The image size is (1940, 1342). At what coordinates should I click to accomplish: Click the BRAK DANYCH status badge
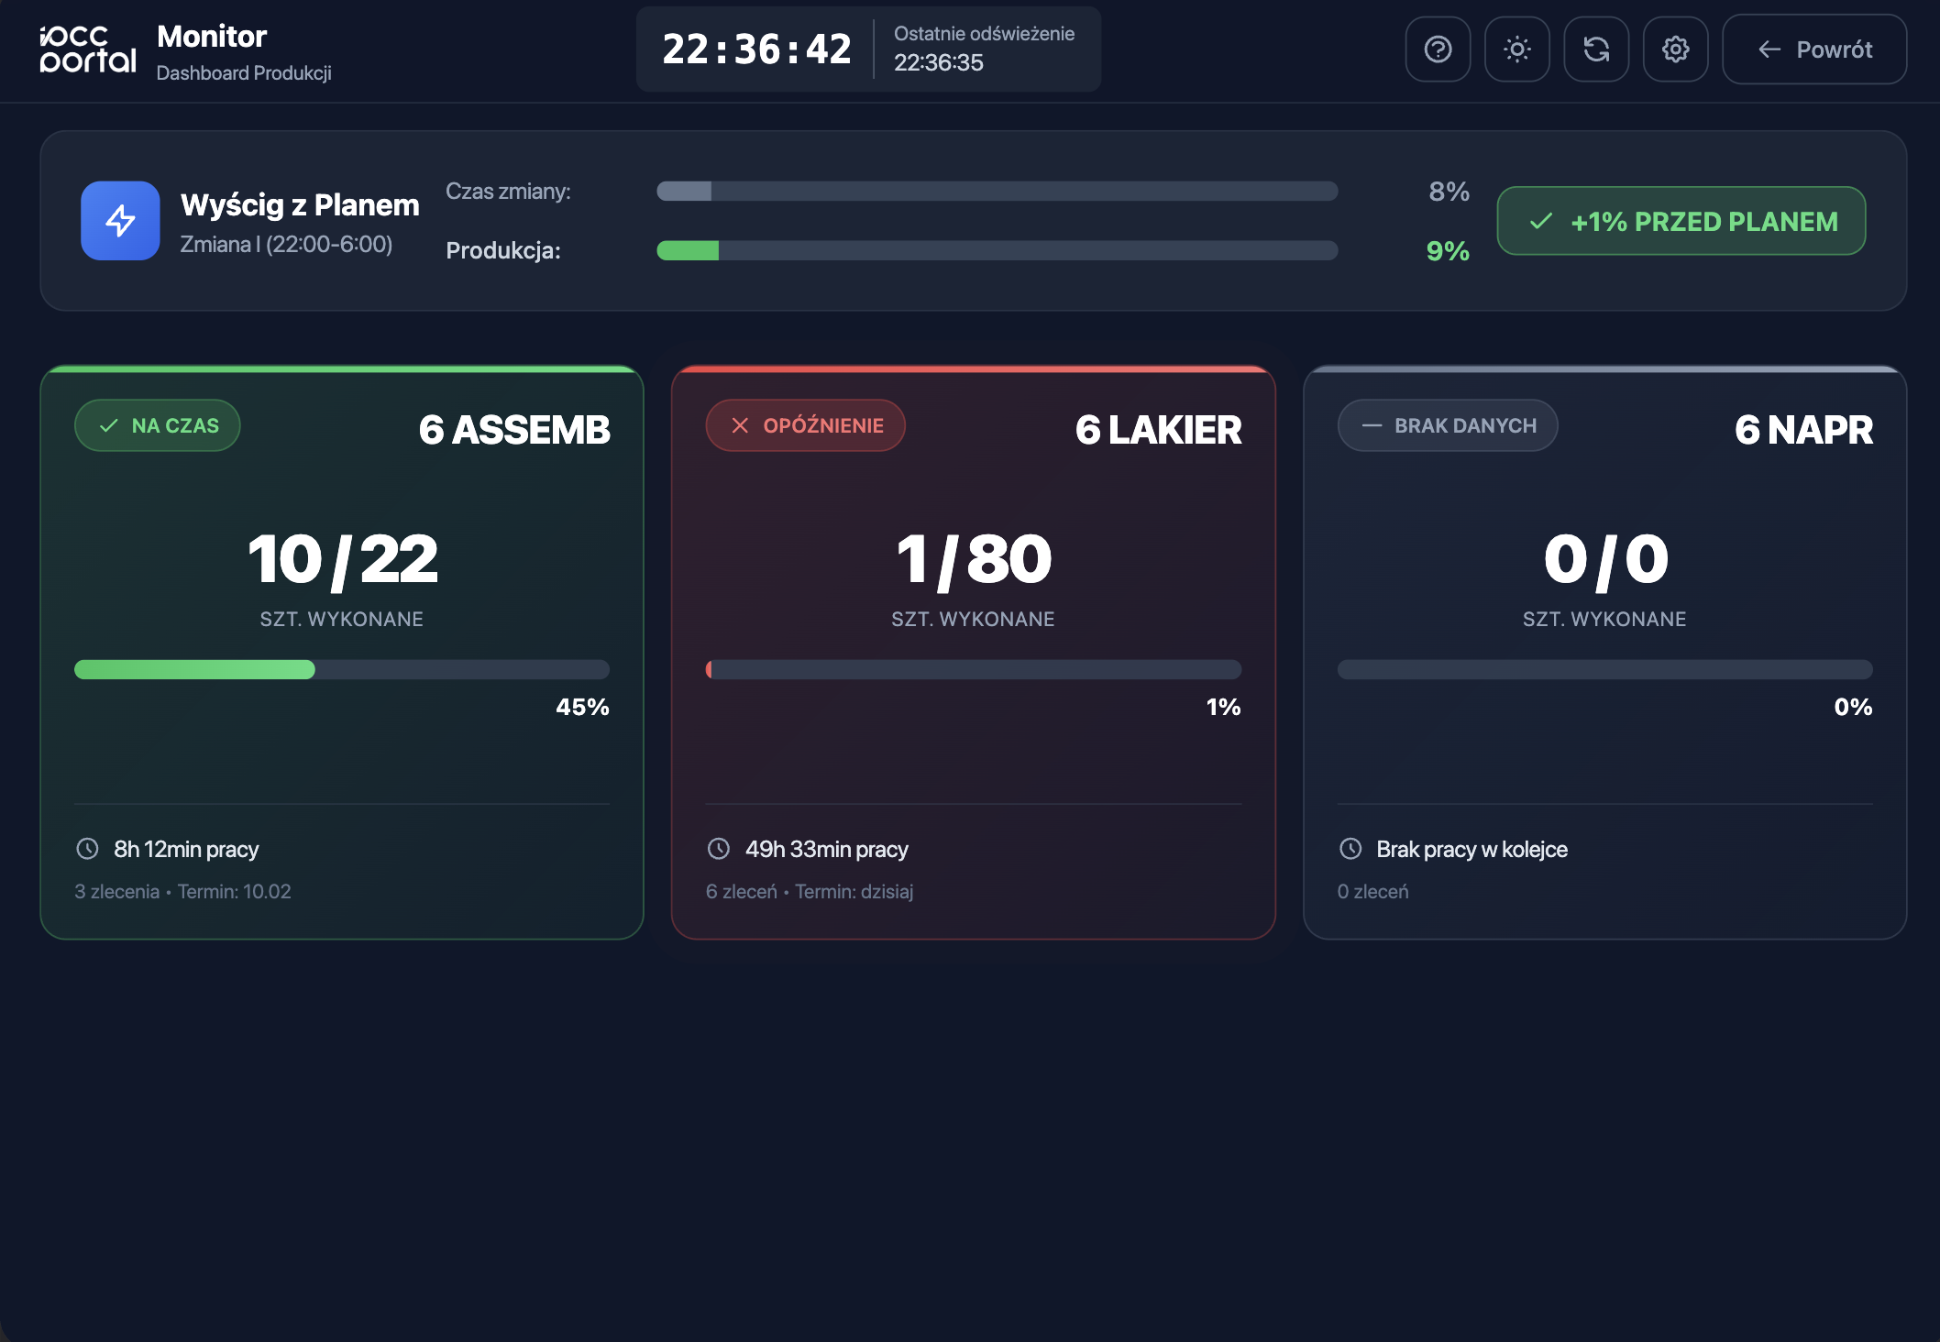pos(1447,425)
